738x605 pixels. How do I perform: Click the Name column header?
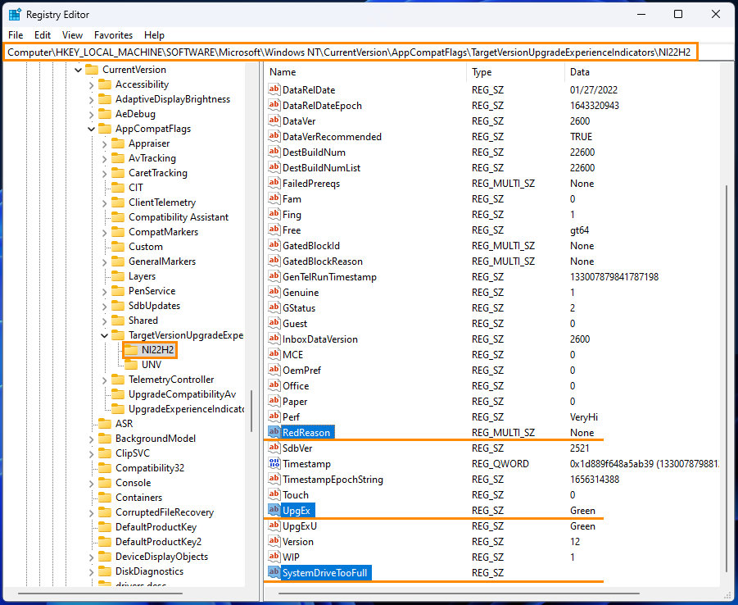365,72
